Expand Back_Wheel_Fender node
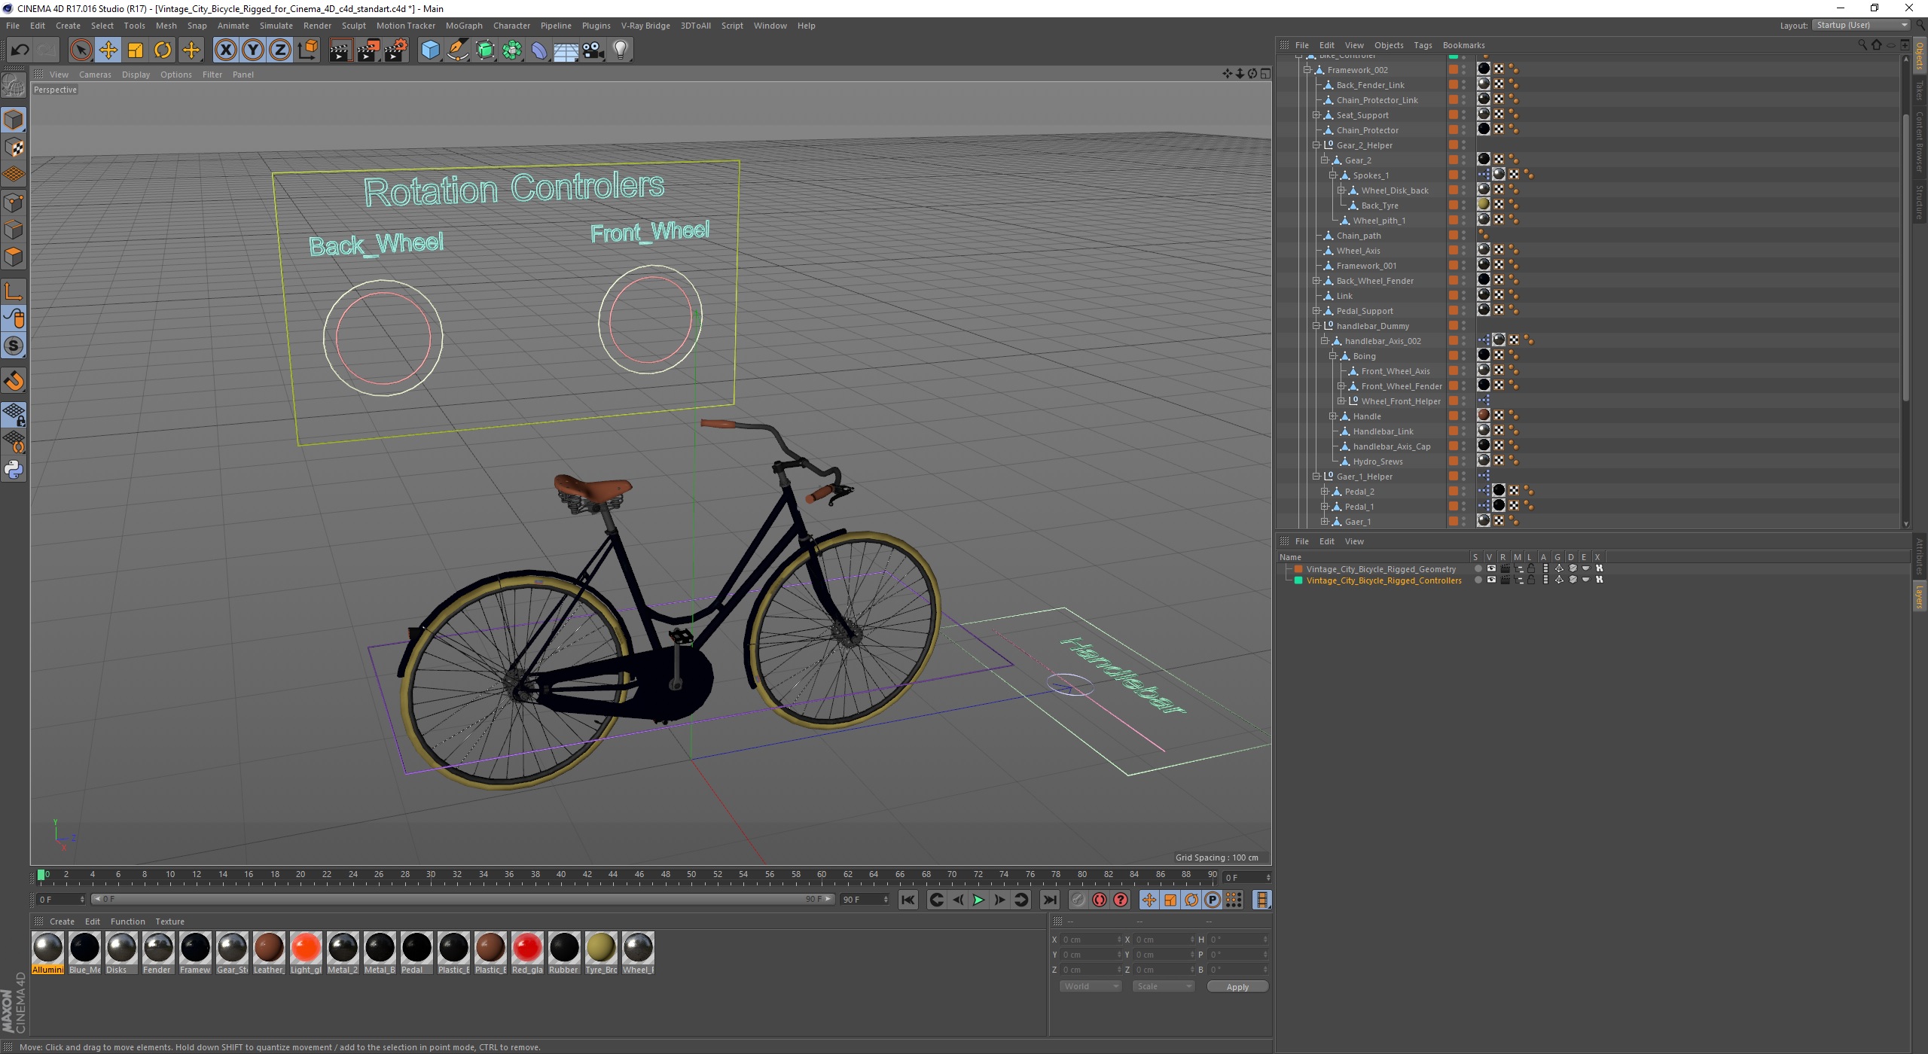This screenshot has height=1054, width=1928. [1316, 281]
